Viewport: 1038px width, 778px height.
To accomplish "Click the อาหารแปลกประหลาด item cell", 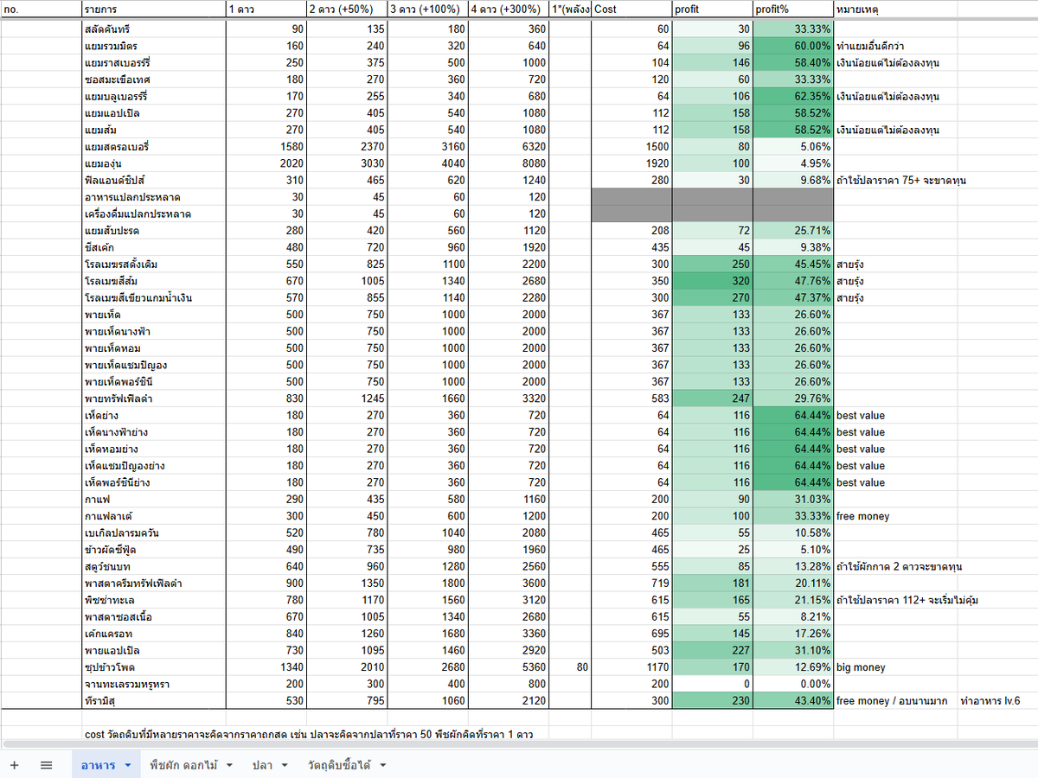I will (x=154, y=197).
